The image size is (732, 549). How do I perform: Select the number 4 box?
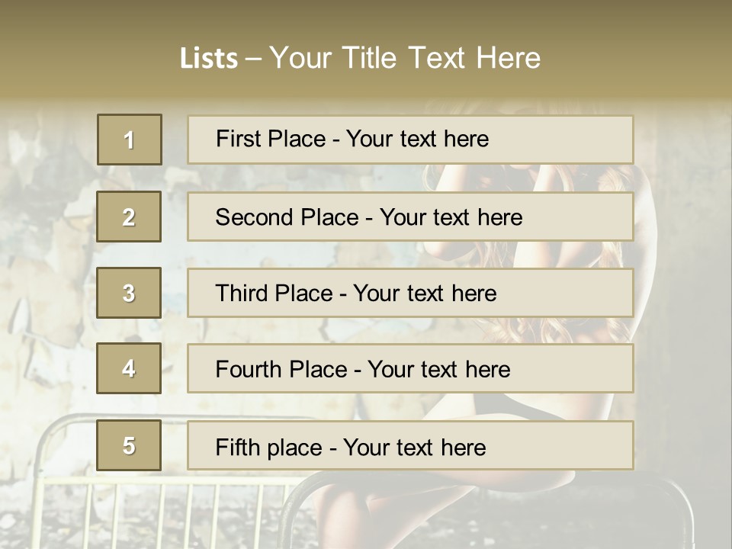pyautogui.click(x=129, y=368)
